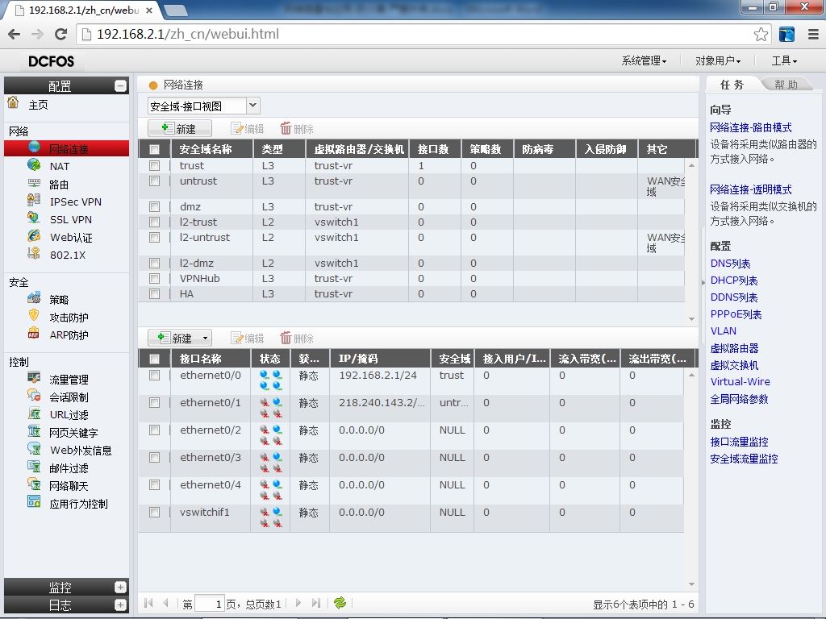826x619 pixels.
Task: Click the 邮件过滤 icon
Action: [x=34, y=467]
